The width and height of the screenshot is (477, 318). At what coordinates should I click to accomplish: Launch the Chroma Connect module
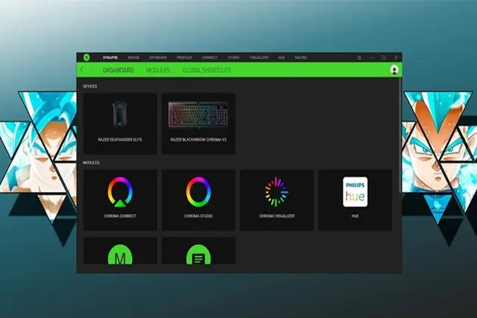[120, 200]
